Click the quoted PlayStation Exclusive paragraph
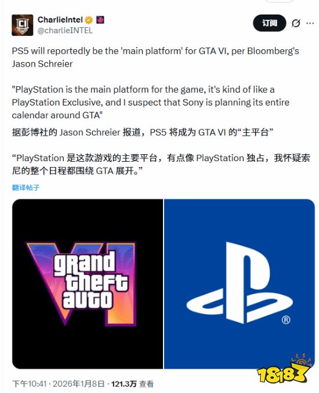 click(x=150, y=102)
